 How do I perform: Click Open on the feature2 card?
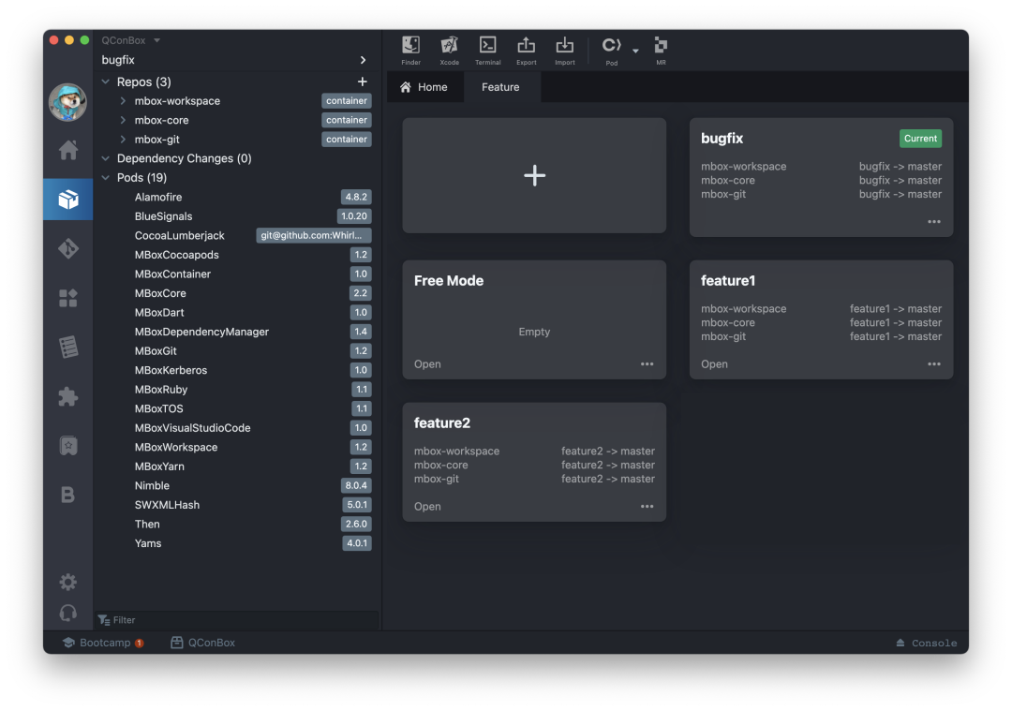tap(427, 507)
